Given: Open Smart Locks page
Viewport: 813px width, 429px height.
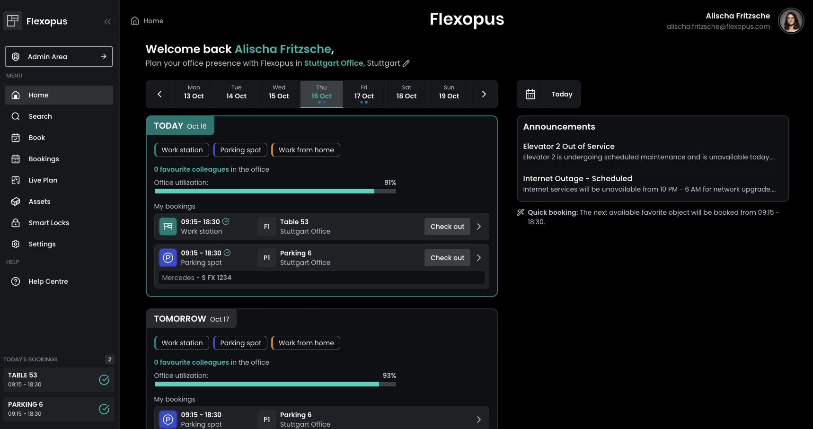Looking at the screenshot, I should tap(48, 223).
